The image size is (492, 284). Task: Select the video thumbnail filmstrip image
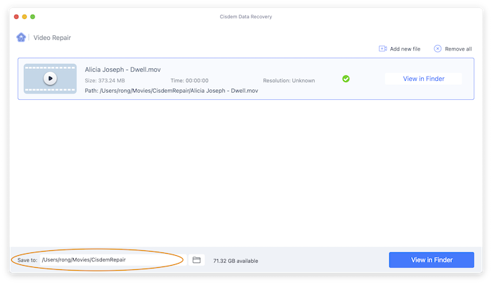click(32, 79)
